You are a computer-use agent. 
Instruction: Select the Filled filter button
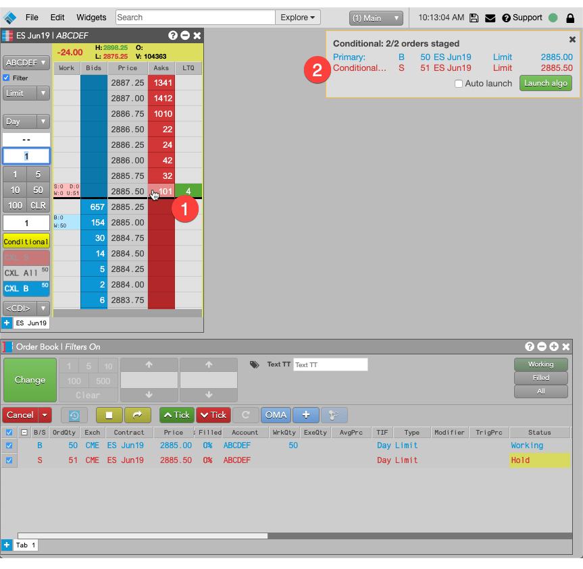pos(540,378)
